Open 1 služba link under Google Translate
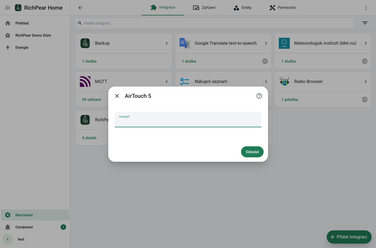Image resolution: width=376 pixels, height=248 pixels. point(189,61)
